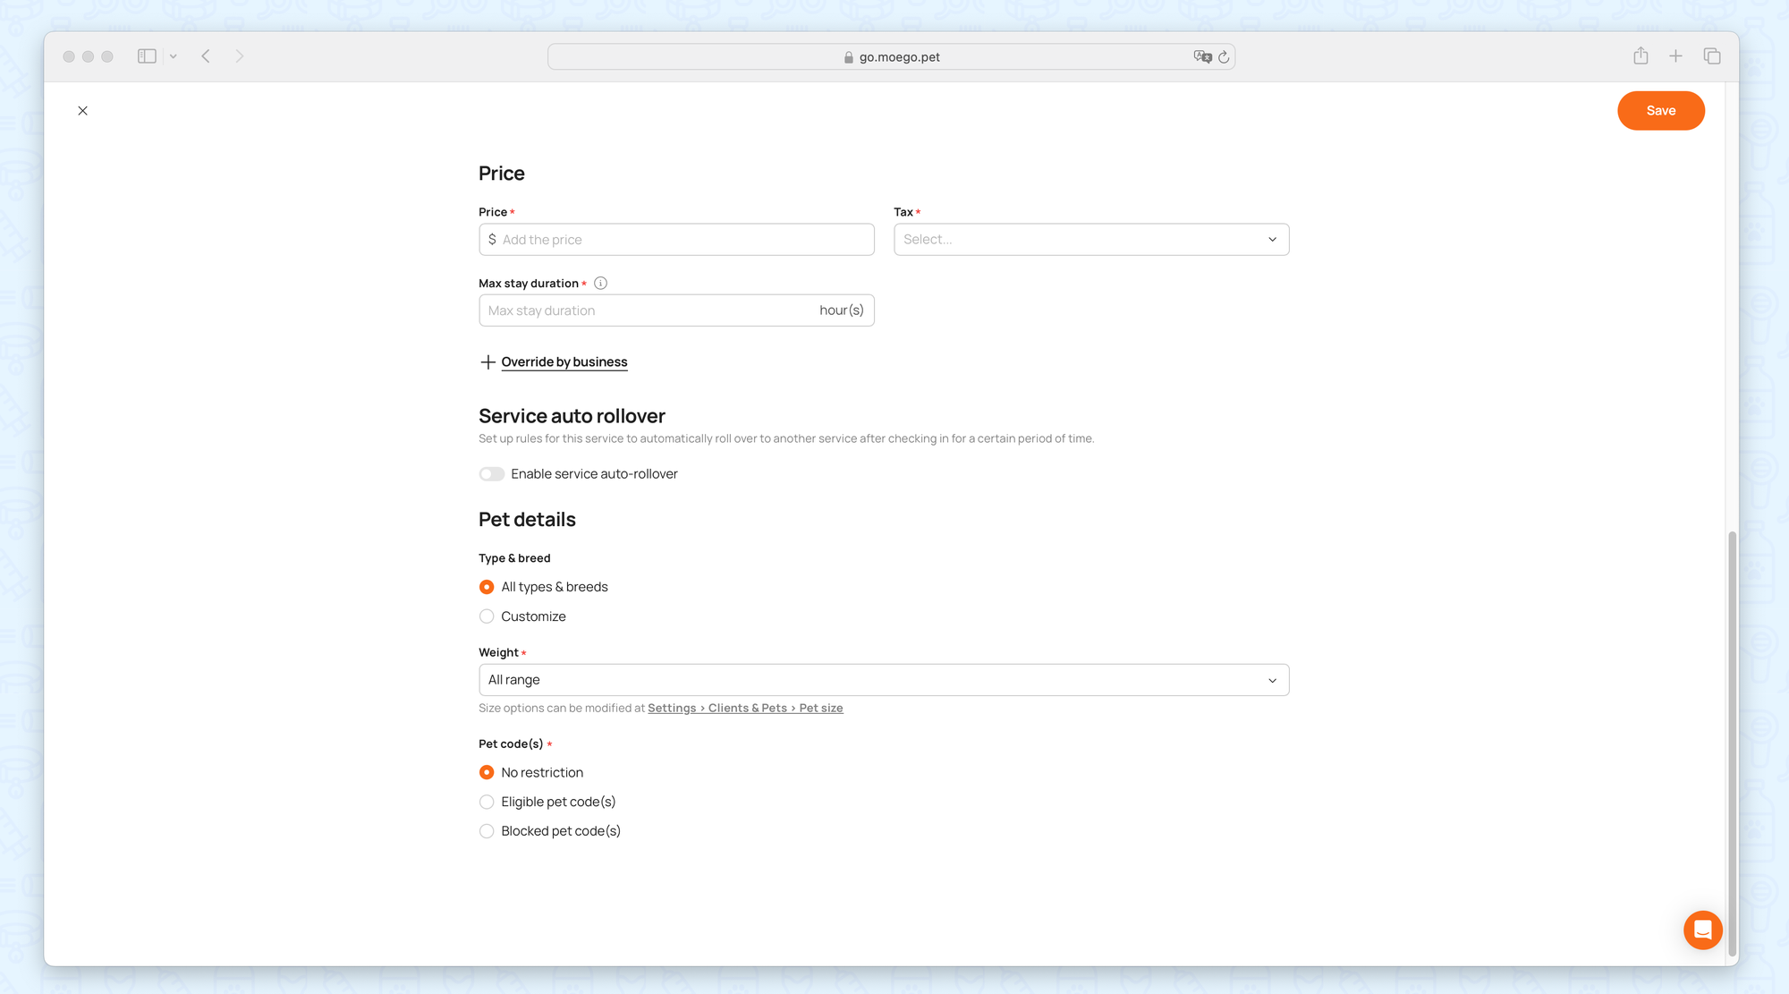
Task: Select the Customize type & breed option
Action: pos(487,616)
